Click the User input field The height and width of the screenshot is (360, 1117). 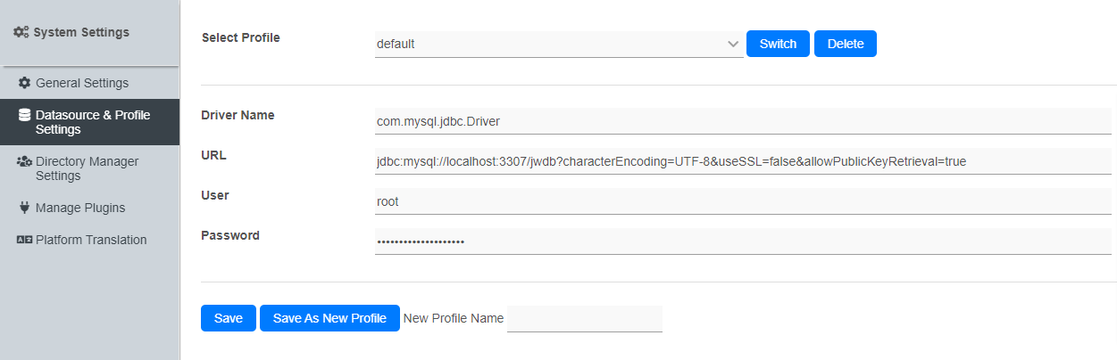743,201
